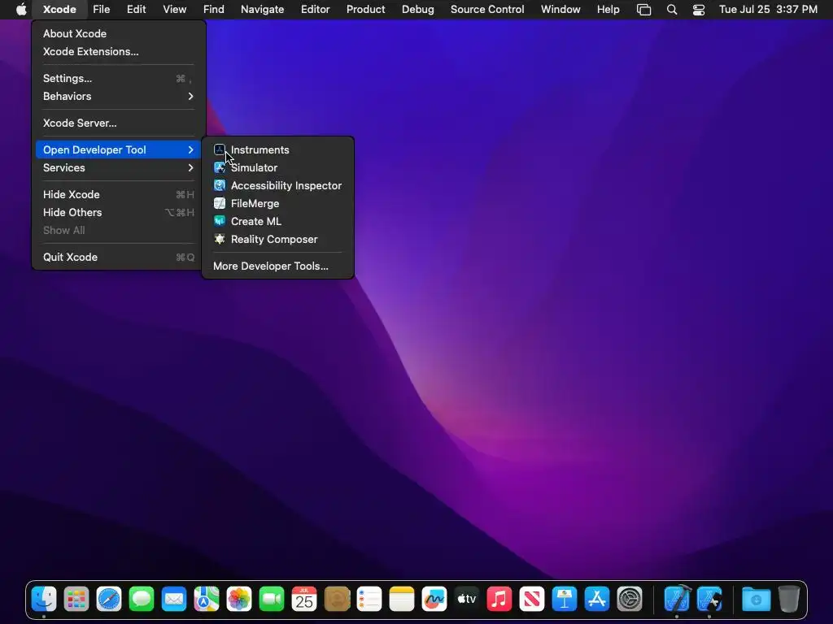Click the Reality Composer icon
This screenshot has height=624, width=833.
220,240
